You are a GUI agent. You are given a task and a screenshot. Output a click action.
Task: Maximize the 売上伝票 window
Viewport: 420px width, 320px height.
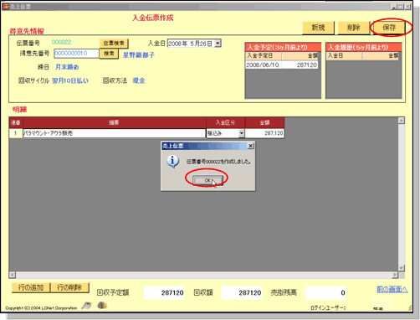(x=401, y=7)
